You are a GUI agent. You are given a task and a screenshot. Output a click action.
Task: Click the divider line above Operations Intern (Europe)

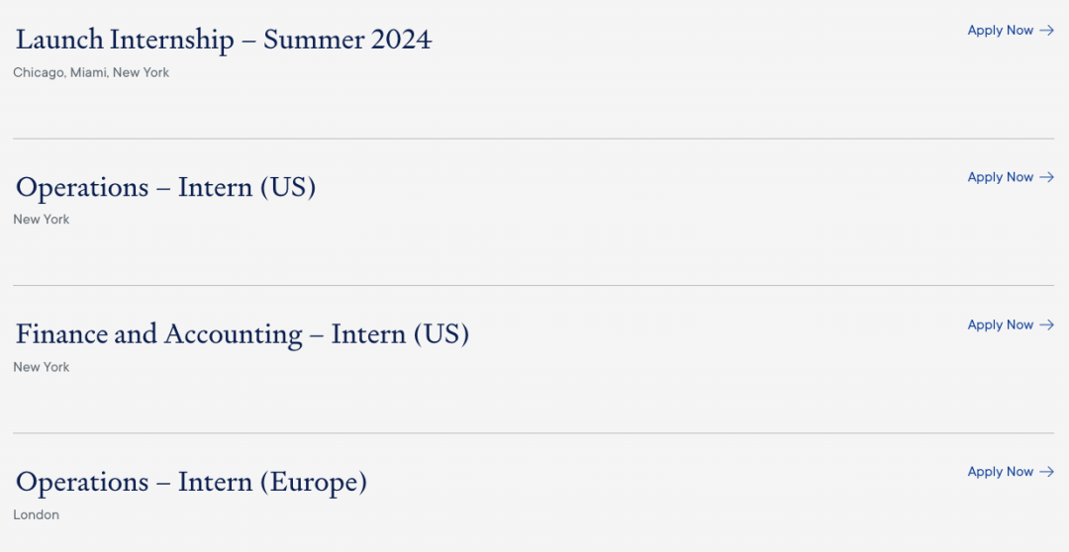534,432
